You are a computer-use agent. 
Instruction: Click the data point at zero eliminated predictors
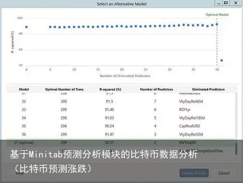[x=27, y=27]
